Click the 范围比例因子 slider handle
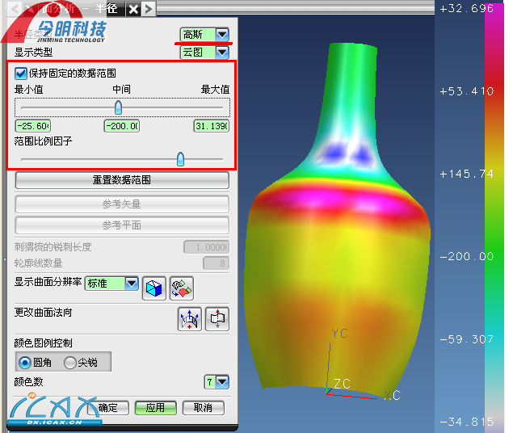Screen dimensions: 513x433 (180, 159)
